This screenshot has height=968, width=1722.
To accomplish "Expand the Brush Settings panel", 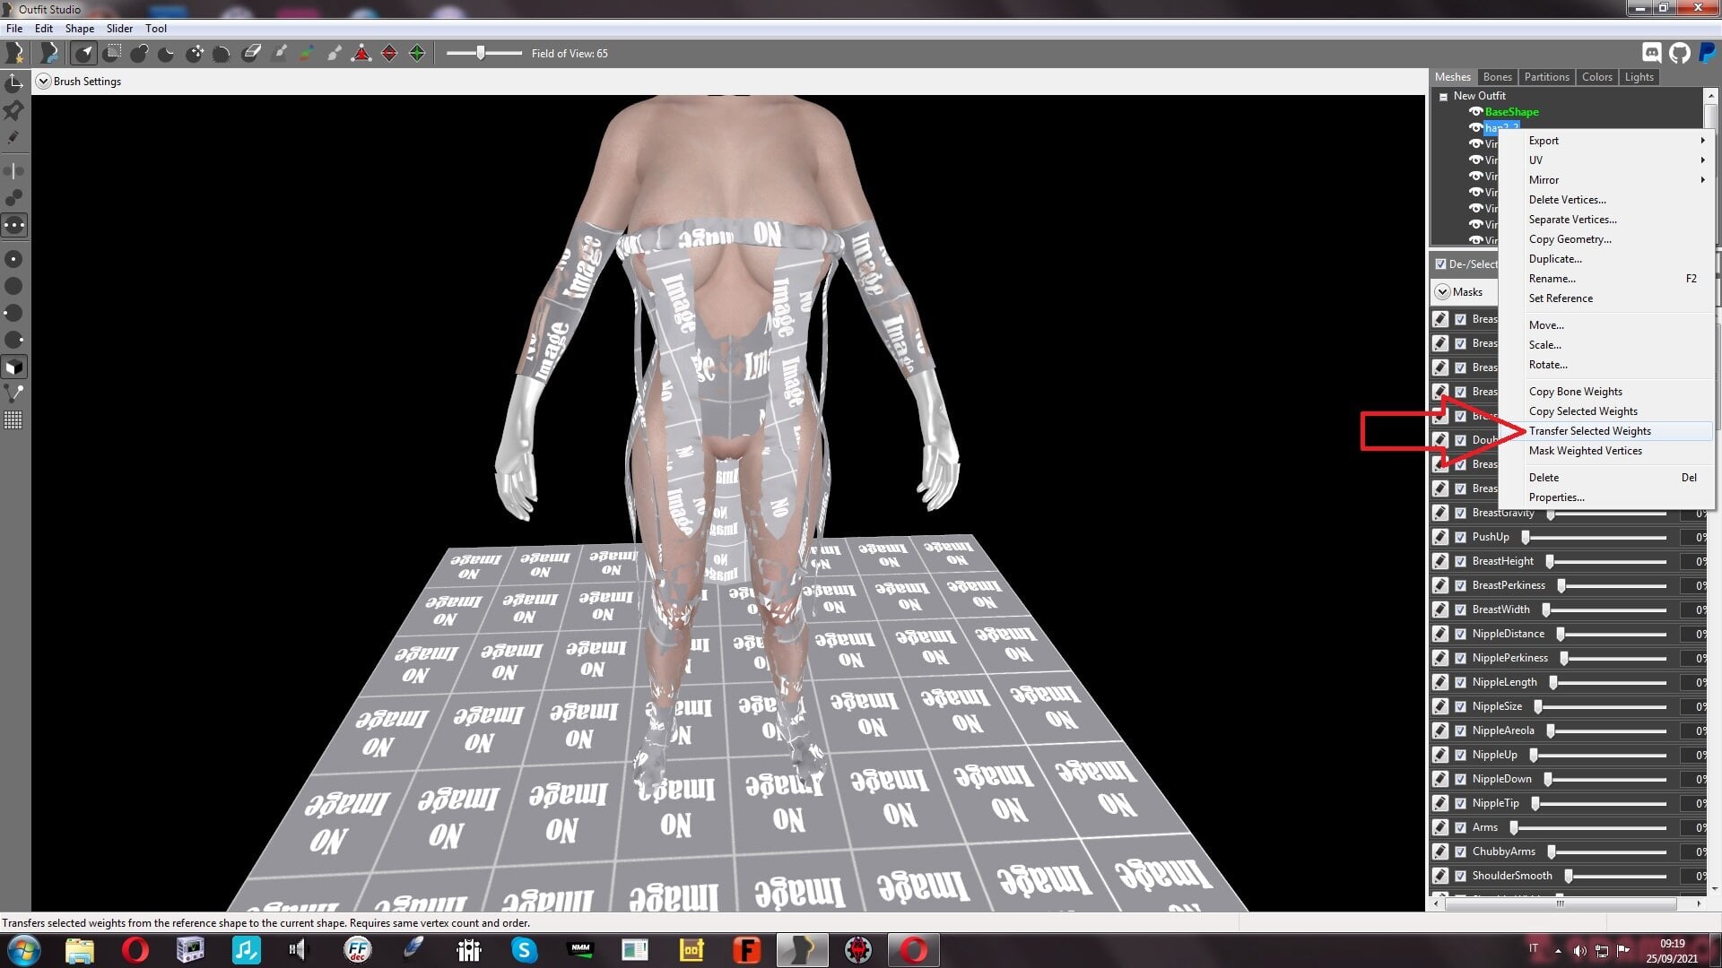I will pyautogui.click(x=43, y=82).
